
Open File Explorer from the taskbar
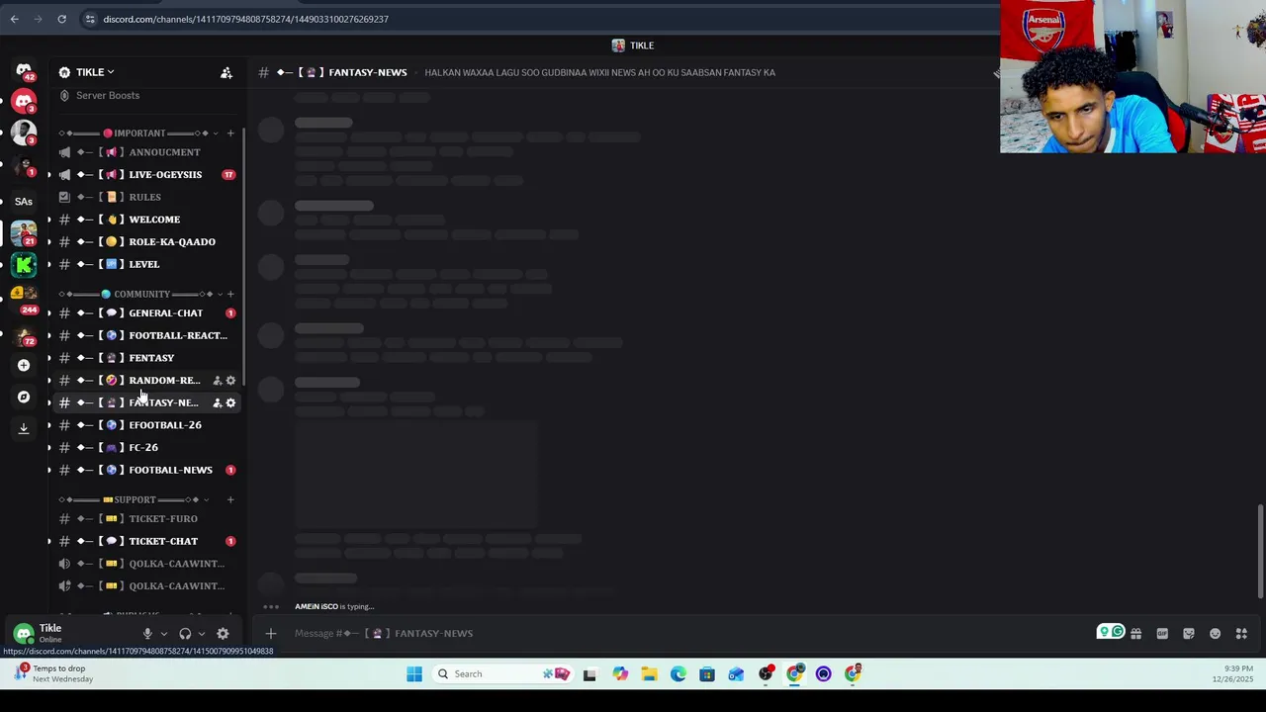point(649,674)
